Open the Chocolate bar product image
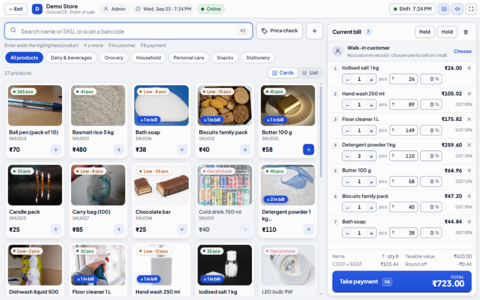Viewport: 480px width, 300px height. tap(162, 185)
